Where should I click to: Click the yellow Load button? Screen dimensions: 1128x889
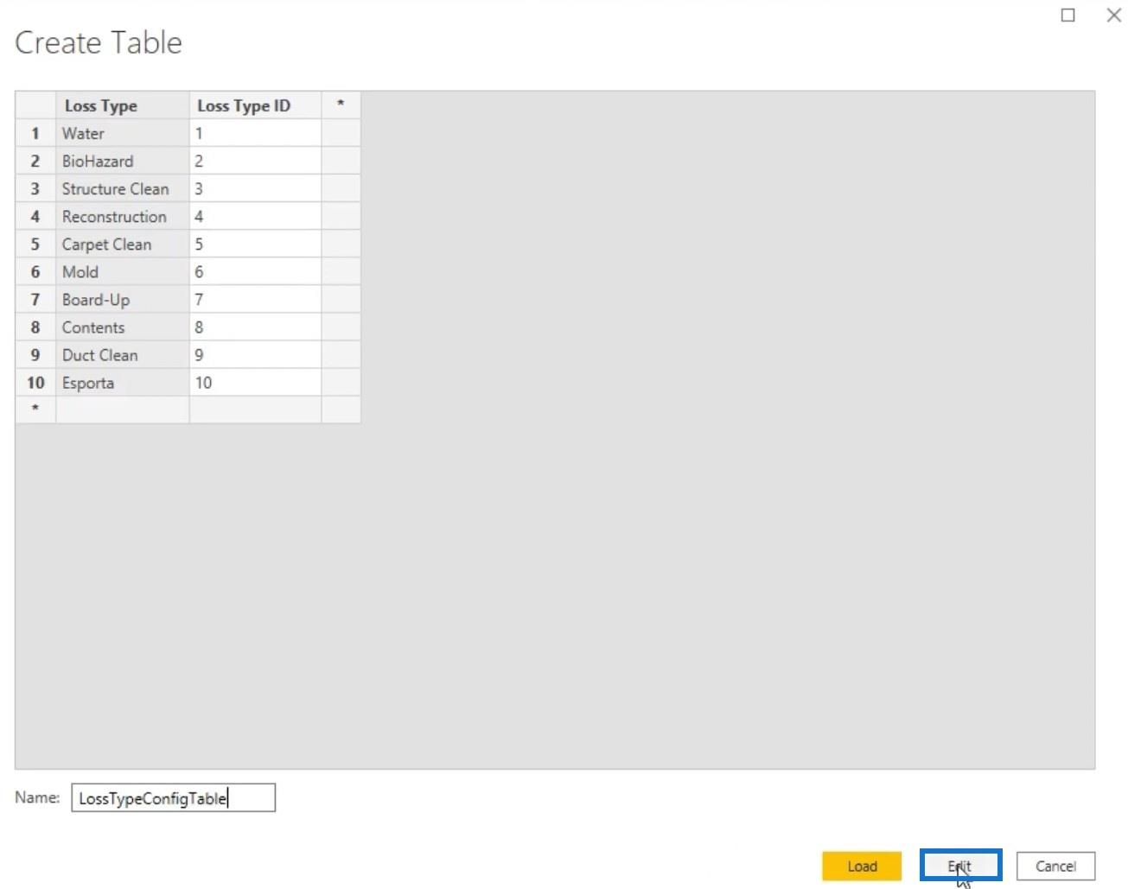pyautogui.click(x=862, y=866)
